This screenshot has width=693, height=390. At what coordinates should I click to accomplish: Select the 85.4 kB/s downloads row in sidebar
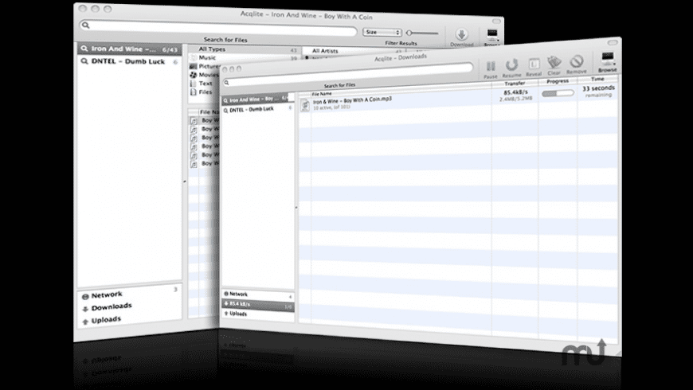pyautogui.click(x=257, y=304)
